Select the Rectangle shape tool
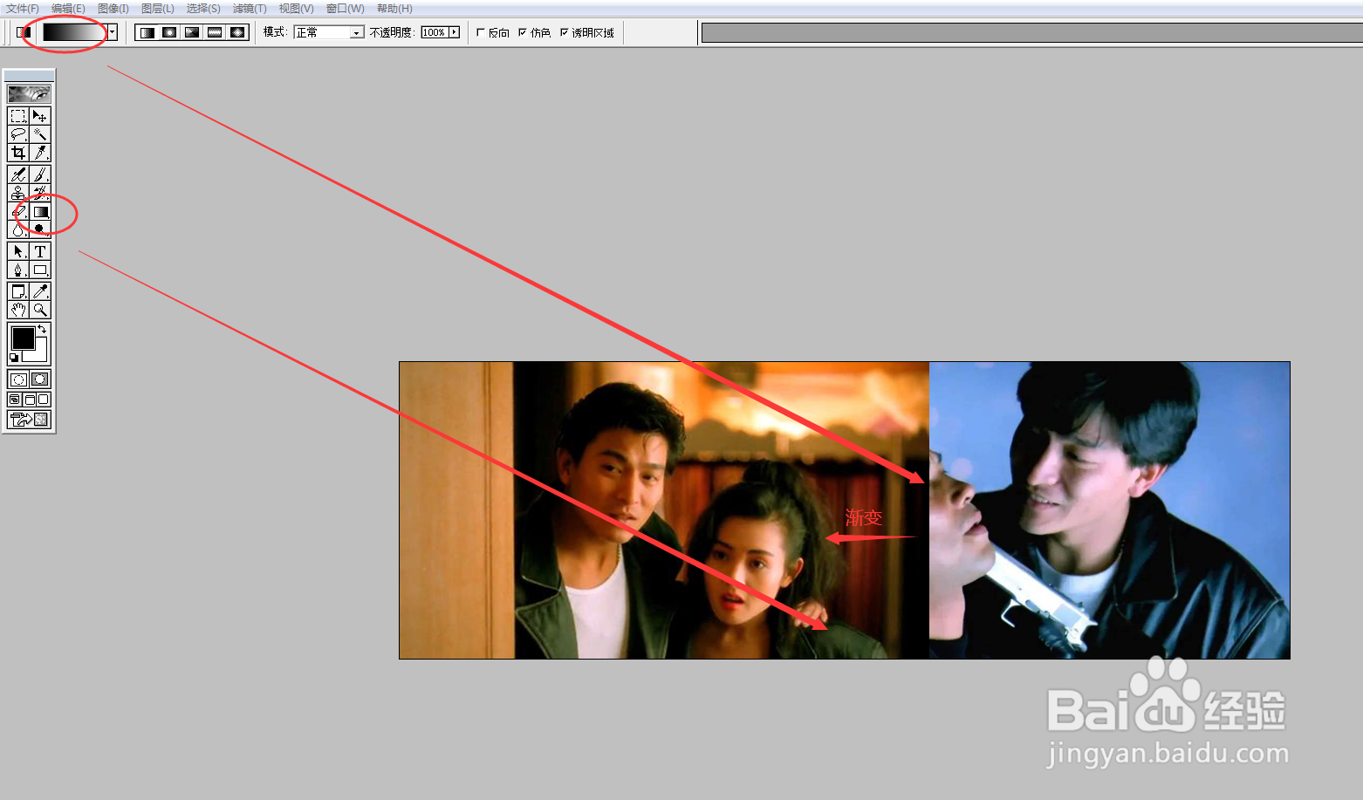This screenshot has height=800, width=1363. click(x=40, y=270)
